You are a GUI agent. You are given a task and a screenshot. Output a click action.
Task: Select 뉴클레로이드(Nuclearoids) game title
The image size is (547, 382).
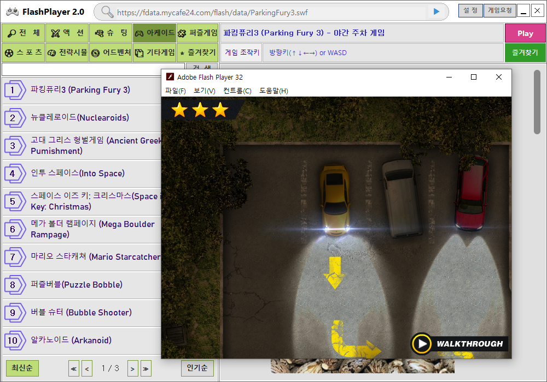click(79, 117)
